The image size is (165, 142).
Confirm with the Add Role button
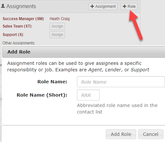point(121,134)
